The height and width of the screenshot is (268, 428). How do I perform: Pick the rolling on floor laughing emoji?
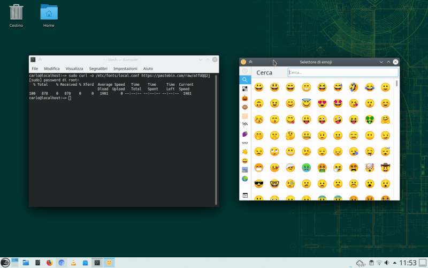(354, 87)
